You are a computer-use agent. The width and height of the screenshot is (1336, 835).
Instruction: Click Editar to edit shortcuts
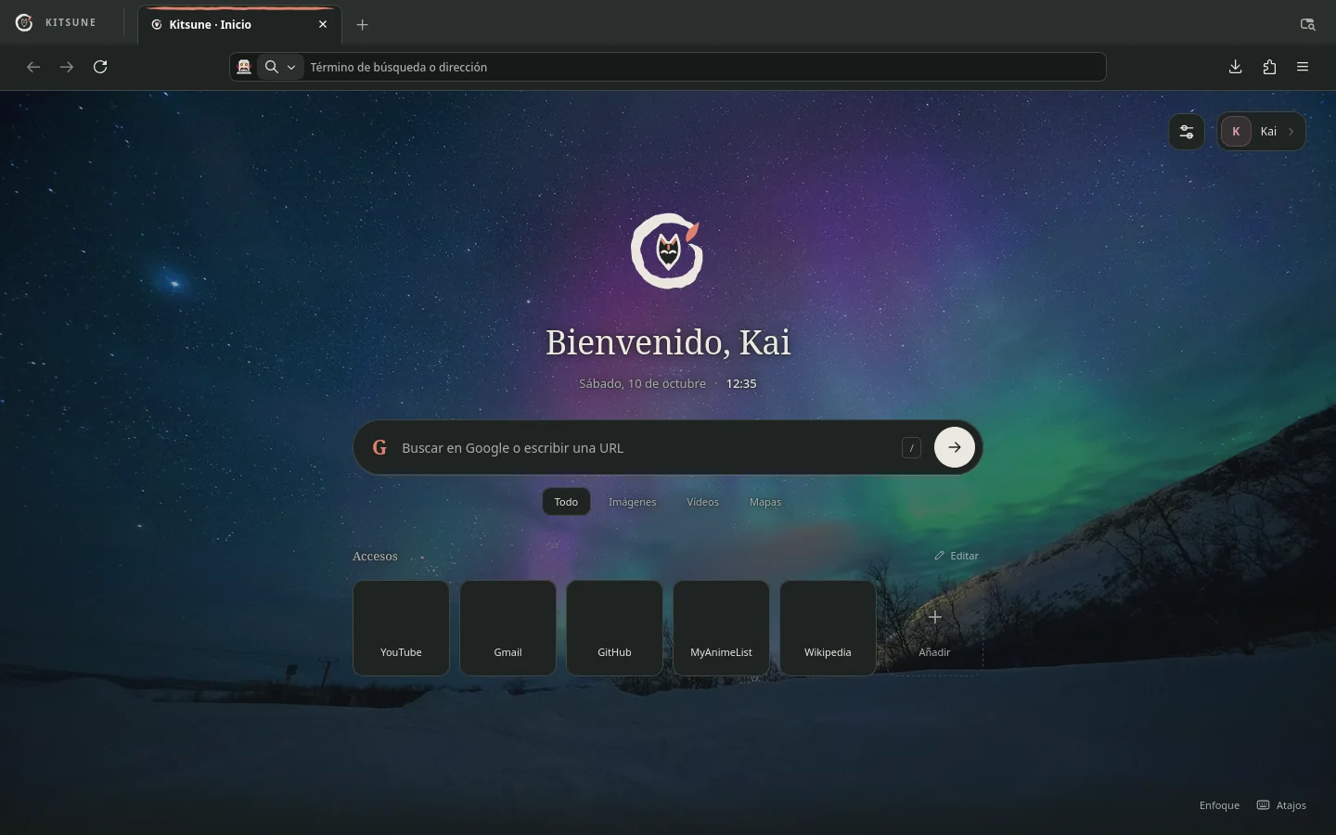click(x=957, y=556)
